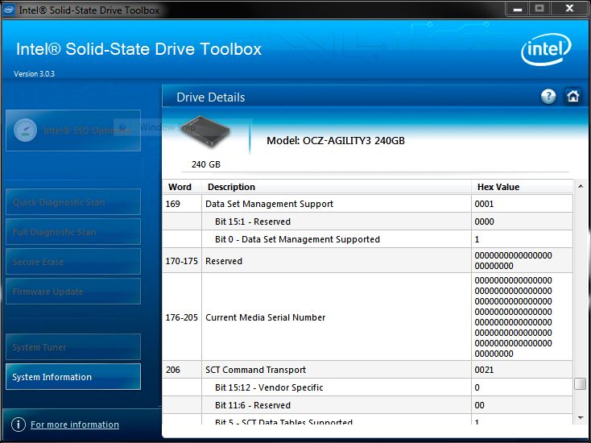Choose the Secure Erase button
Screen dimensions: 591x443
tap(73, 261)
